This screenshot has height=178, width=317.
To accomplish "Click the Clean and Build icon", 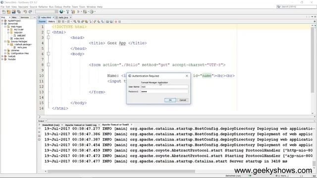I will 73,12.
